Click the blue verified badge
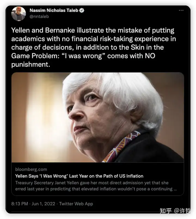Screen dimensions: 196x219 (81, 11)
